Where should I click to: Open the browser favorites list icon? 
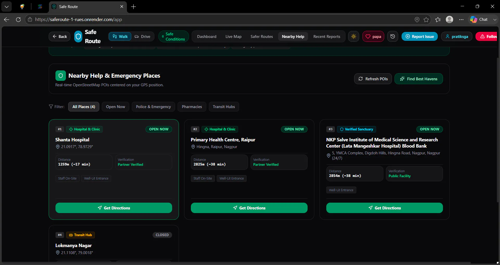coord(438,19)
